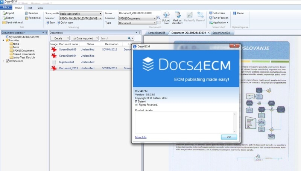Switch to the Edit ribbon tab

[x=30, y=8]
